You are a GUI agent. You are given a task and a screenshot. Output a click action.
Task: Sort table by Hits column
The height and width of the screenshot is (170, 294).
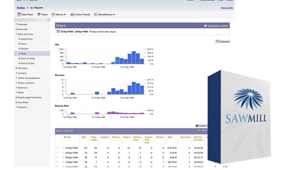click(84, 137)
